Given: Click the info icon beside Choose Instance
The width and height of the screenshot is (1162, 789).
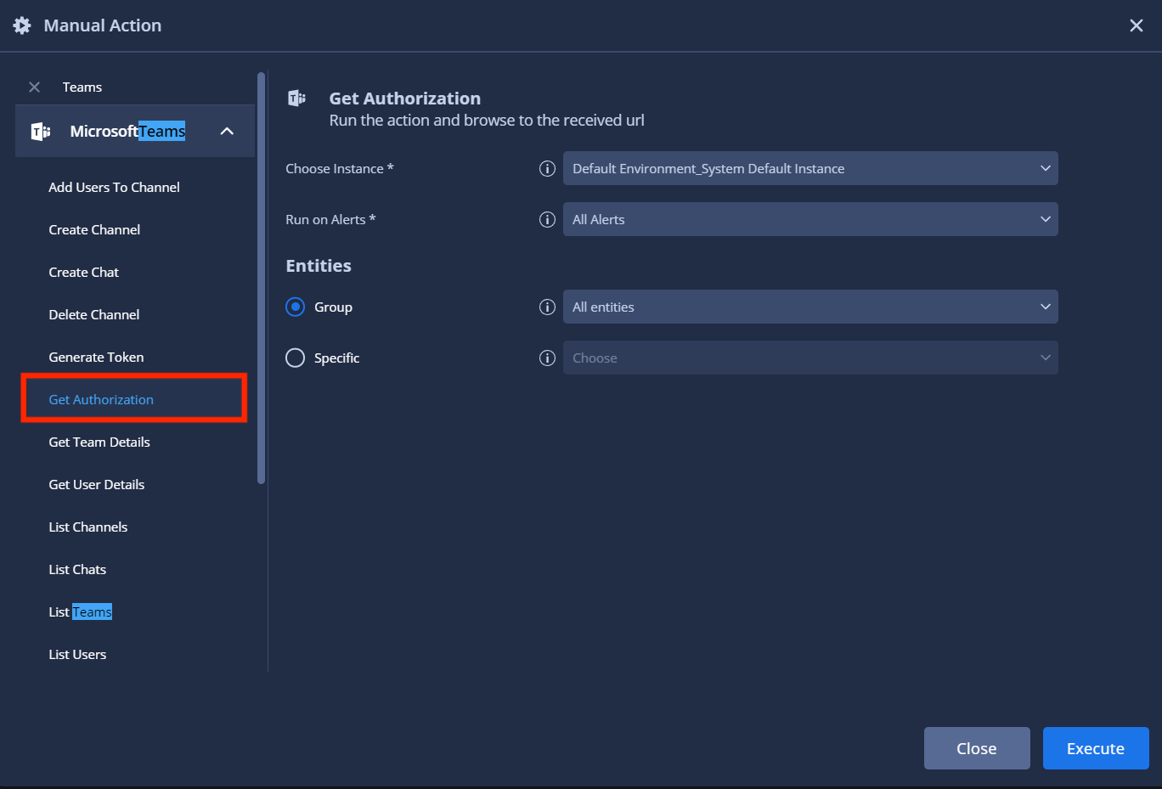Looking at the screenshot, I should [x=547, y=168].
